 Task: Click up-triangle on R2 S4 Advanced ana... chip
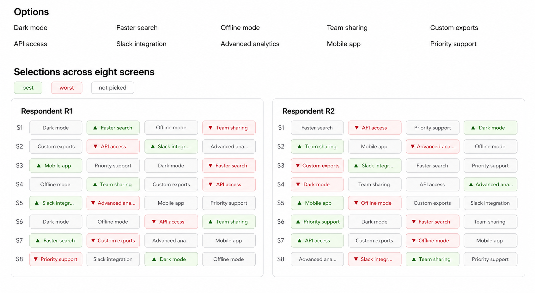click(x=471, y=184)
